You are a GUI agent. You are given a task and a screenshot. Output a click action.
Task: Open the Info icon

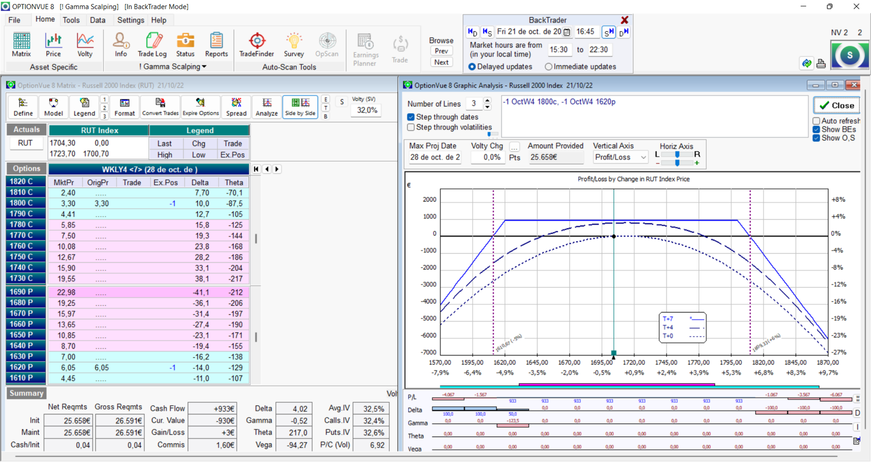[x=121, y=45]
